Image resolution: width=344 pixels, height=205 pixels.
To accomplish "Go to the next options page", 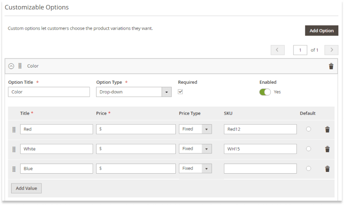I will [x=331, y=50].
